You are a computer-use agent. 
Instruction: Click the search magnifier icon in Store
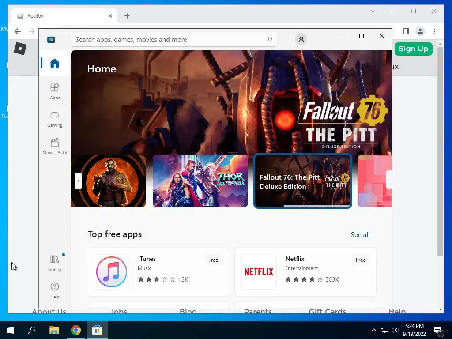click(x=269, y=39)
